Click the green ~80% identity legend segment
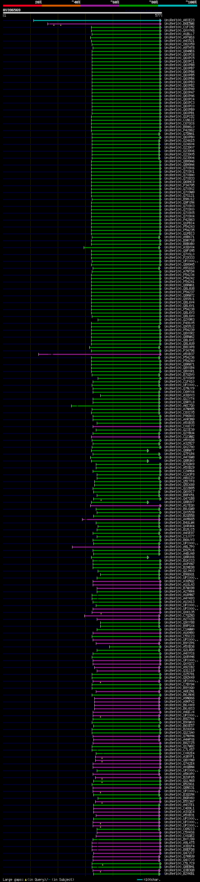Image resolution: width=200 pixels, height=882 pixels. [139, 6]
